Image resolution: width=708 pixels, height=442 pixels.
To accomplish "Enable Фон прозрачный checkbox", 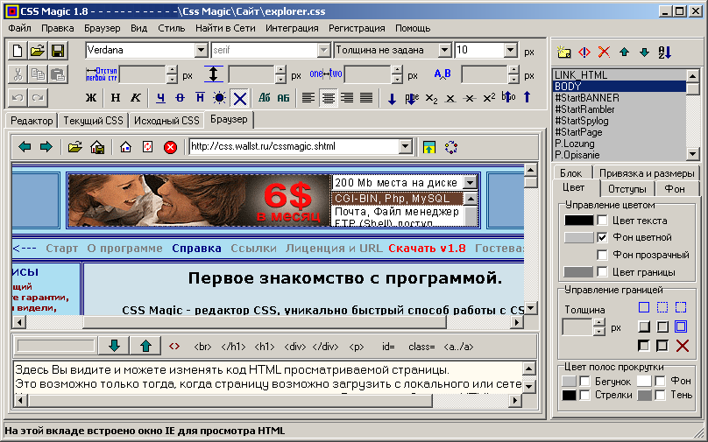I will [x=602, y=255].
